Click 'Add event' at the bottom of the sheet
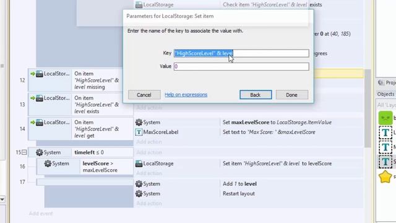The width and height of the screenshot is (396, 223). click(41, 214)
